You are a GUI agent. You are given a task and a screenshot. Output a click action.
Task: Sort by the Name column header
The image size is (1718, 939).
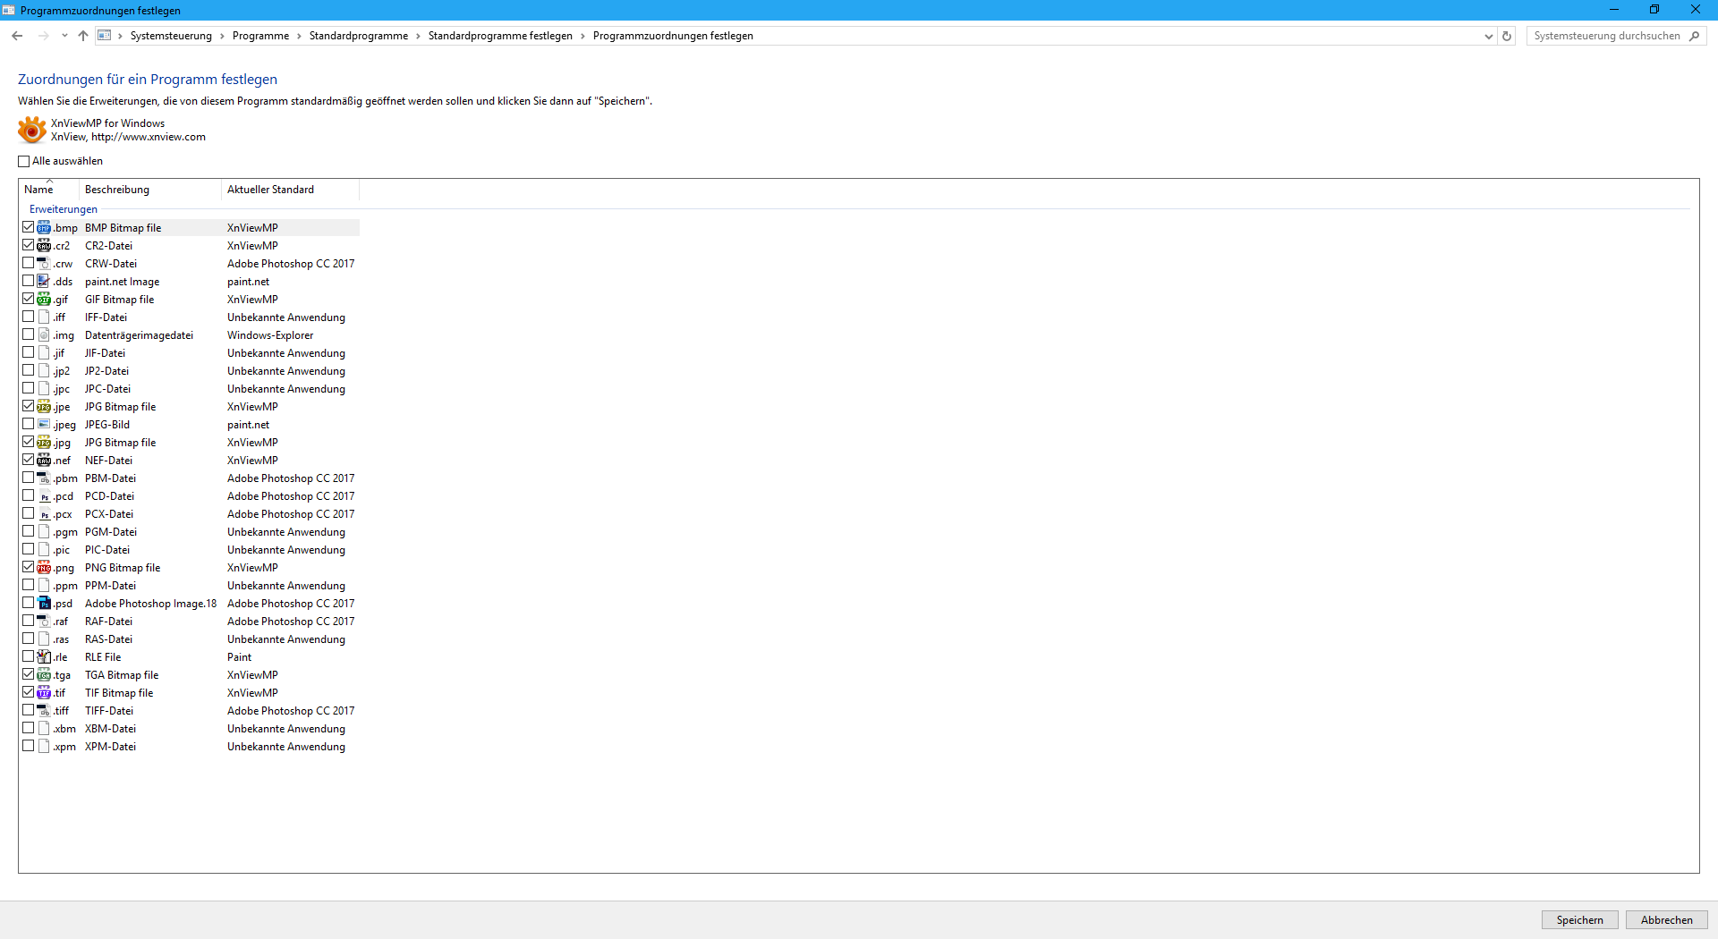click(49, 190)
